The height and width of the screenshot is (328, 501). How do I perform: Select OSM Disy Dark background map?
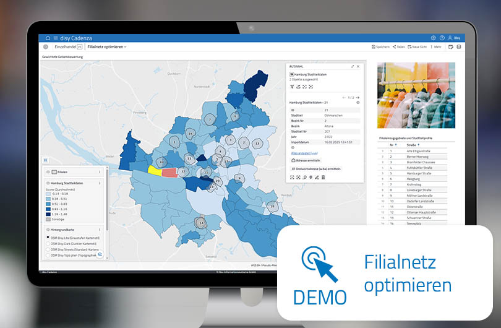(x=48, y=244)
